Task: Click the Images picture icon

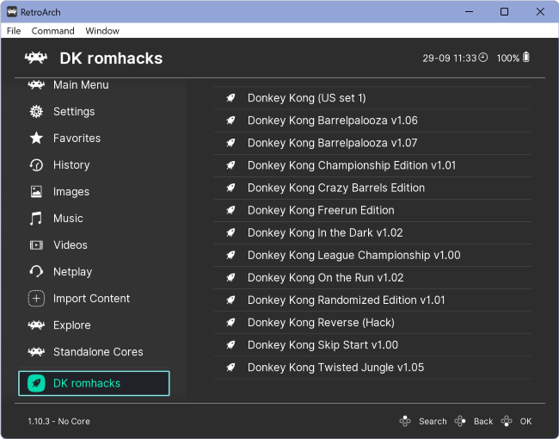Action: point(36,192)
